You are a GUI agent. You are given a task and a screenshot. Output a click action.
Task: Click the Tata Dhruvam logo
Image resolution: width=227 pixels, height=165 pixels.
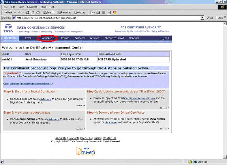point(86,152)
